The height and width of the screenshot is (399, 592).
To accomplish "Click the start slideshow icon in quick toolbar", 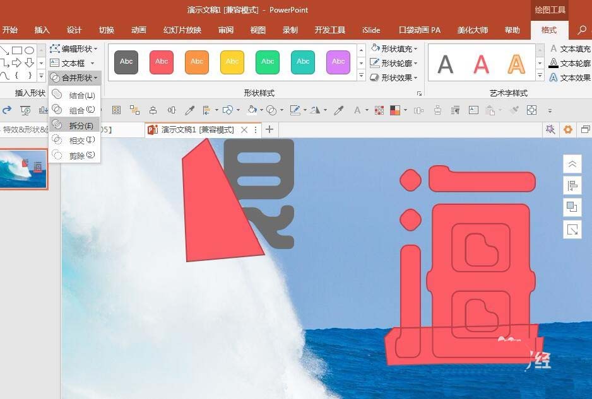I will tap(25, 110).
